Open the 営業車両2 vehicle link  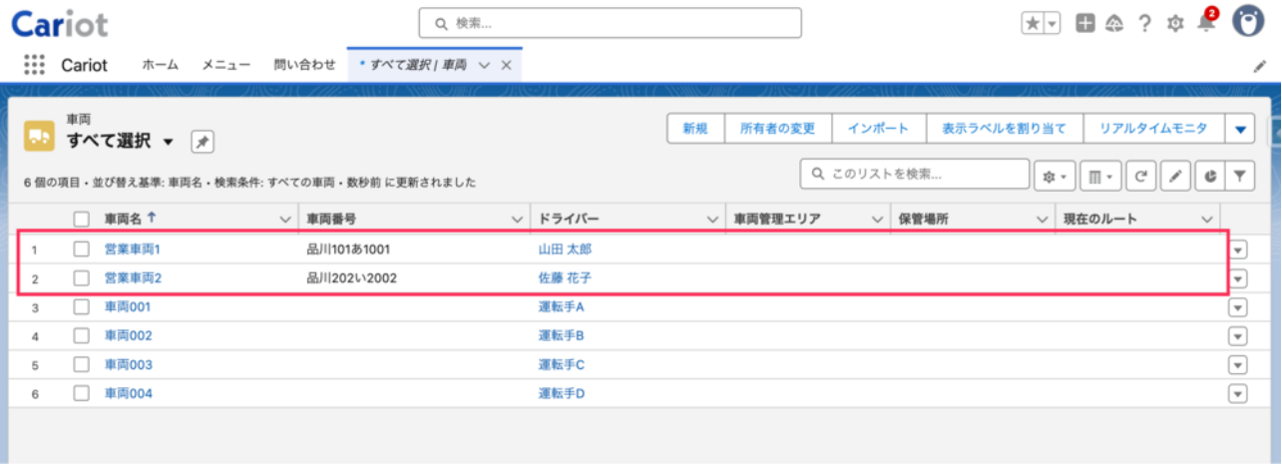tap(133, 278)
